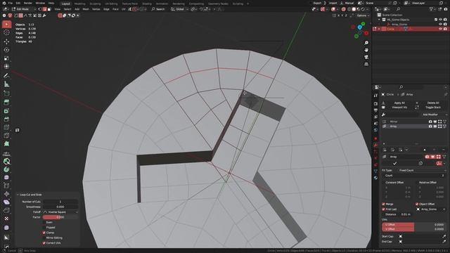Activate the Transform tool
Screen dimensions: 450x253
pyautogui.click(x=6, y=66)
